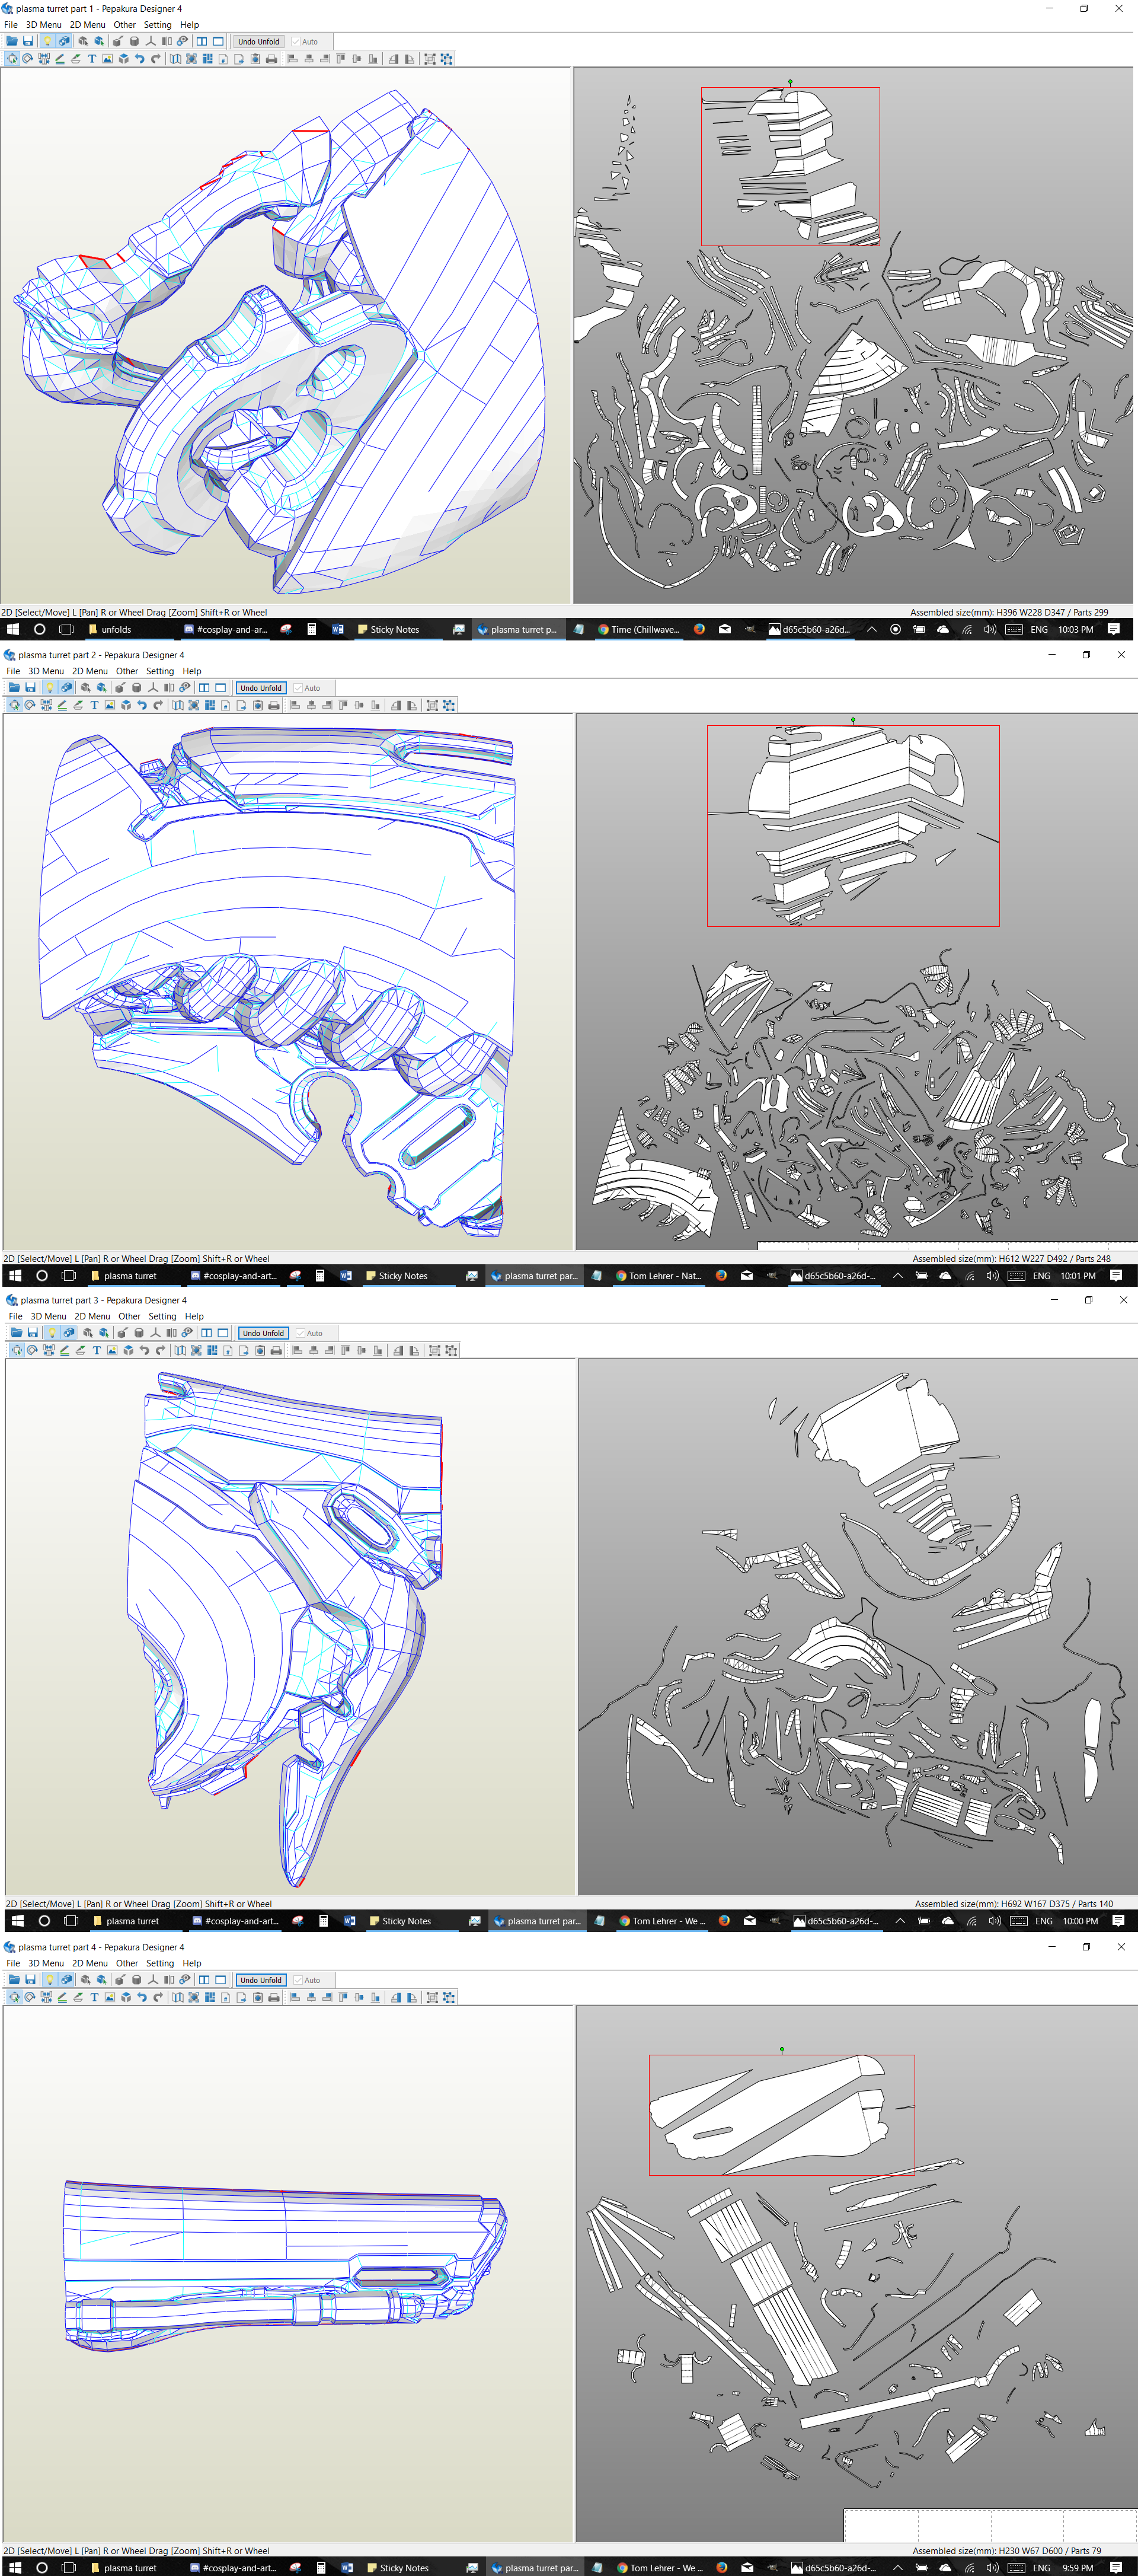
Task: Click the Open file icon in part 1 window
Action: pos(12,42)
